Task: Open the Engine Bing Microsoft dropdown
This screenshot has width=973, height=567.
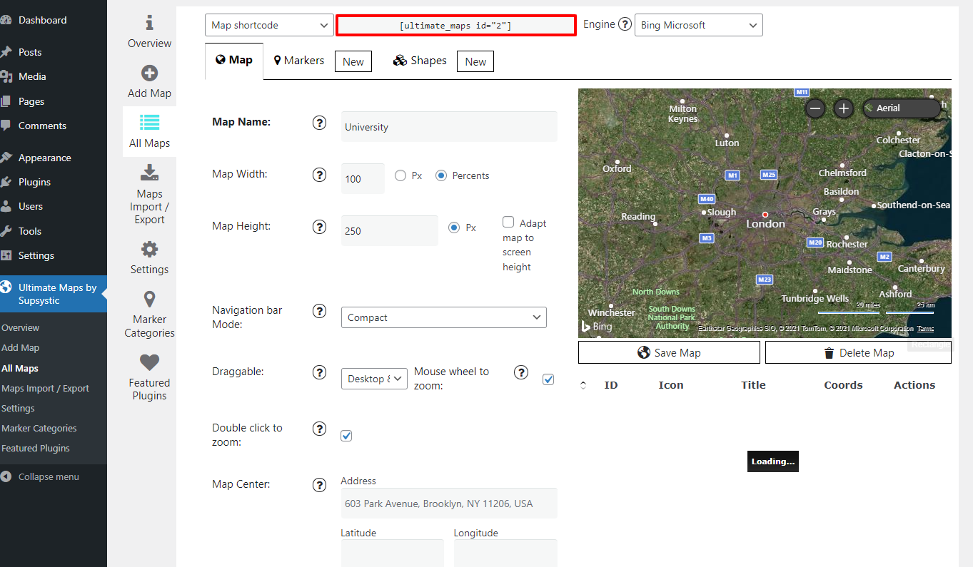Action: 699,25
